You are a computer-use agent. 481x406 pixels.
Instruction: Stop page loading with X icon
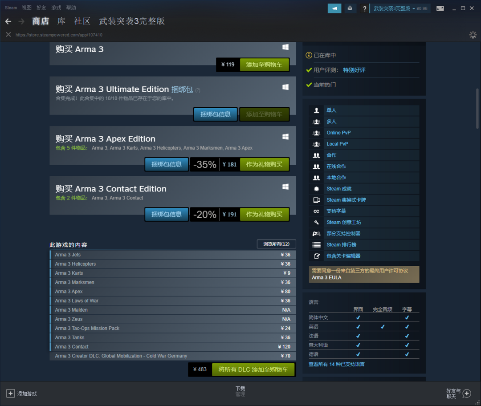[x=8, y=35]
